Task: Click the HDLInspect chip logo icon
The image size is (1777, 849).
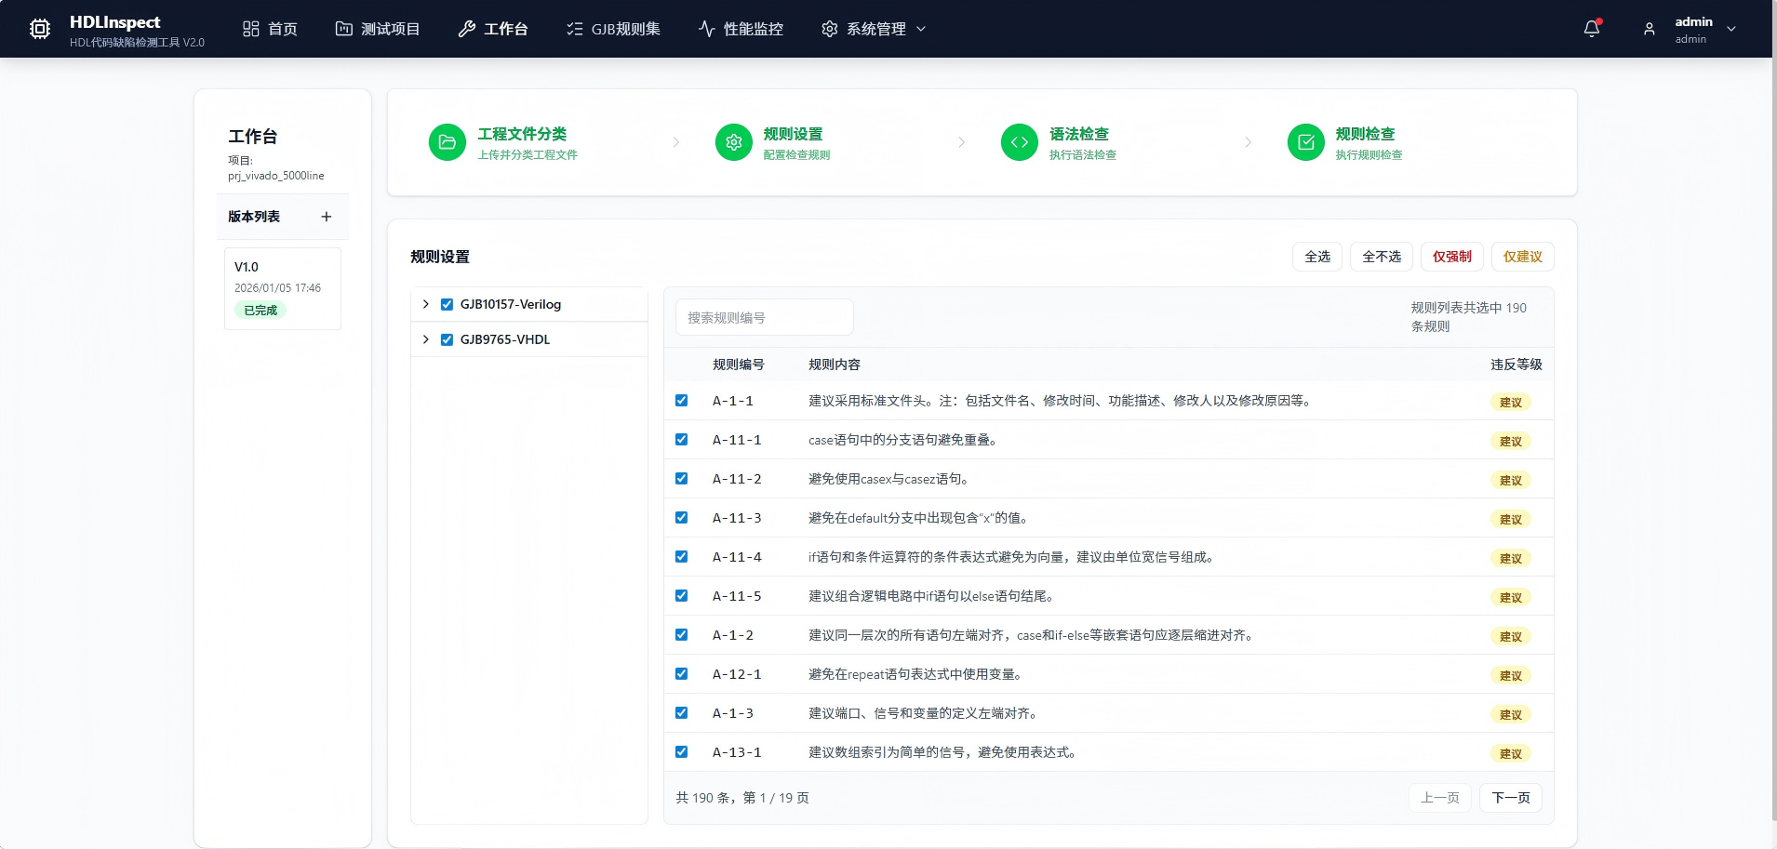Action: tap(39, 29)
